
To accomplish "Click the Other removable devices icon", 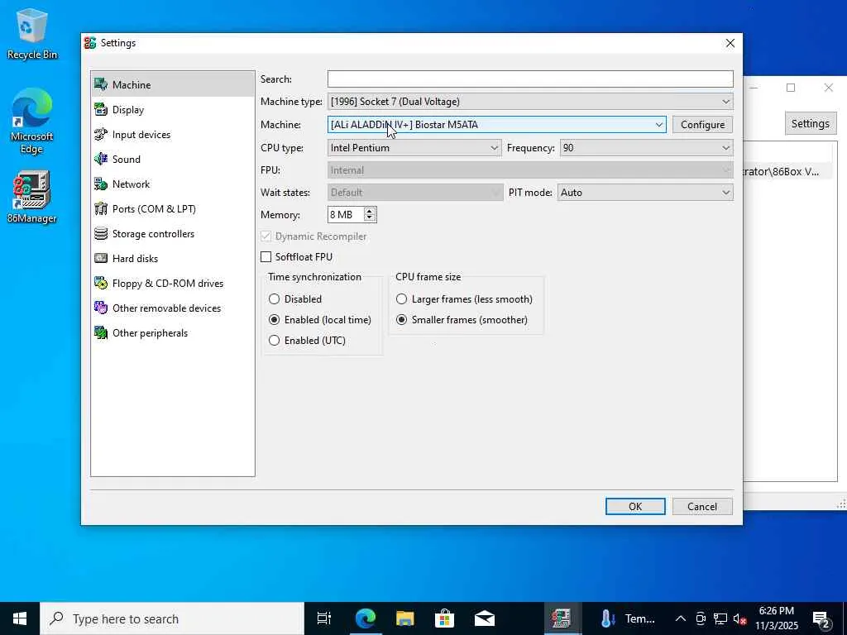I will click(100, 308).
